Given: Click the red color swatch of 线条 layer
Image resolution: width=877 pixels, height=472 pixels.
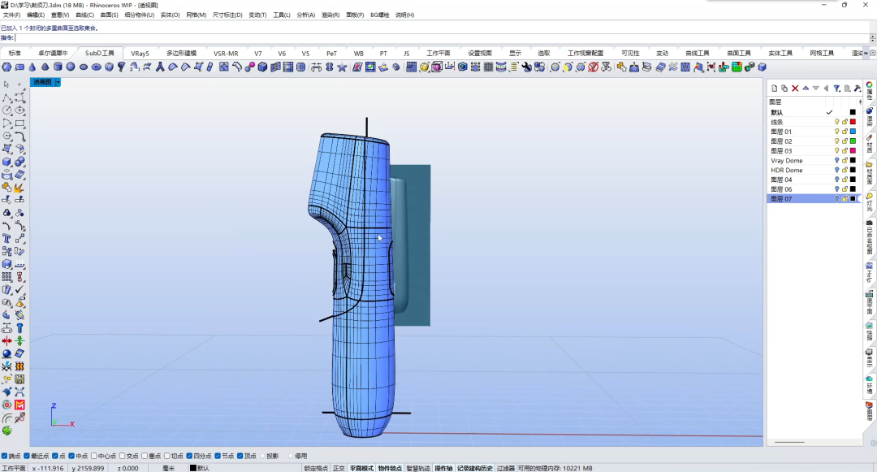Looking at the screenshot, I should tap(853, 122).
